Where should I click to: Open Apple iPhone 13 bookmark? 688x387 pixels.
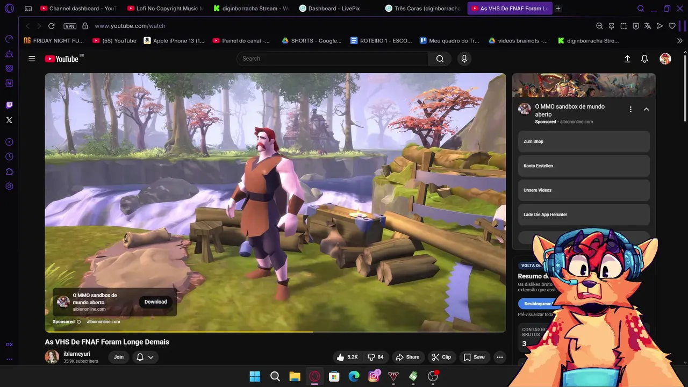point(174,40)
